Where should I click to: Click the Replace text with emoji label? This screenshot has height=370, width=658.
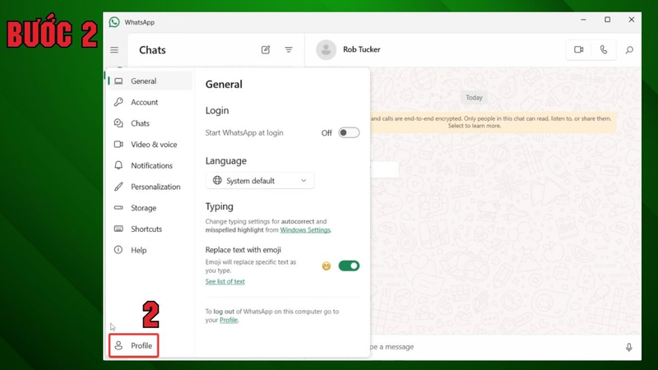[243, 250]
